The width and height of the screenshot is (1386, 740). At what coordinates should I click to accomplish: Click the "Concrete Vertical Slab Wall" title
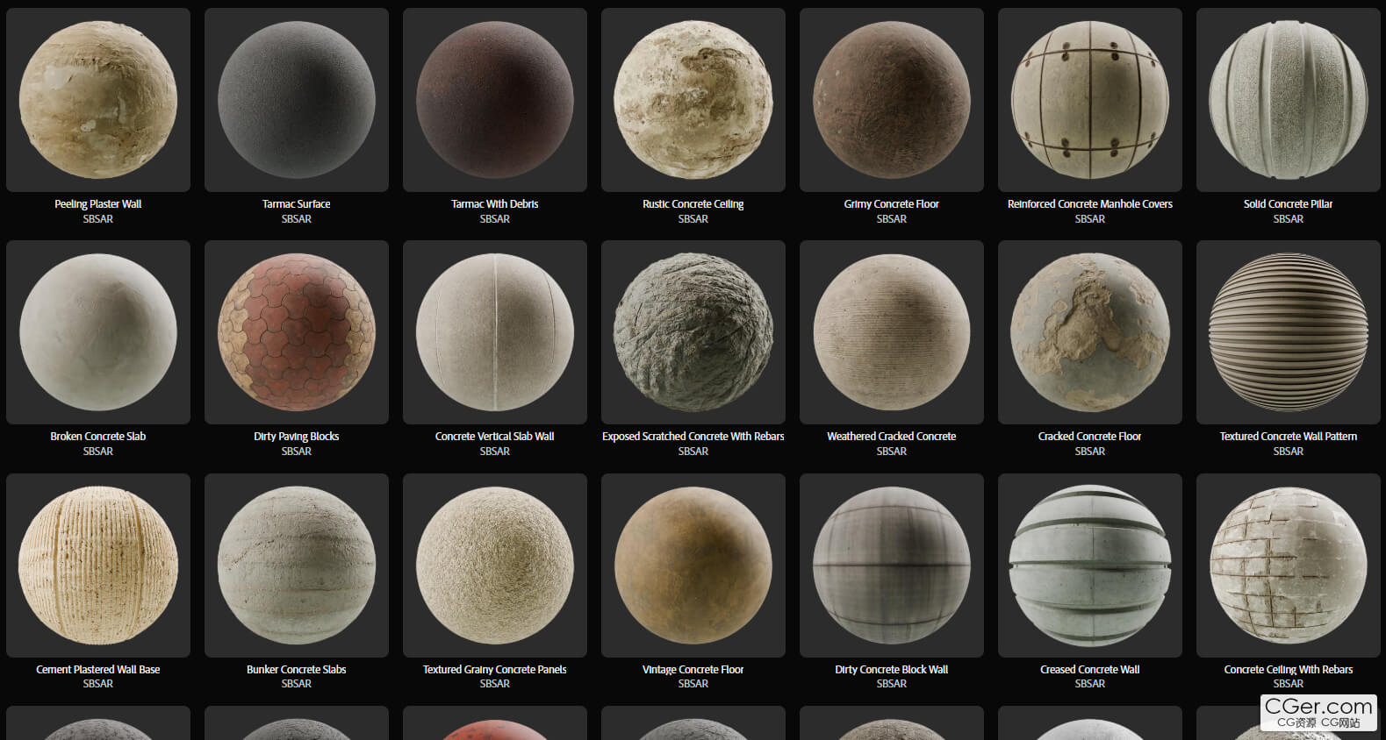(495, 437)
